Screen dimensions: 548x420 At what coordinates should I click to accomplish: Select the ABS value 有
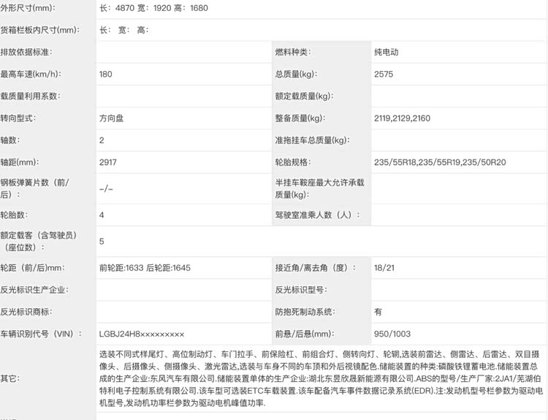click(x=378, y=312)
